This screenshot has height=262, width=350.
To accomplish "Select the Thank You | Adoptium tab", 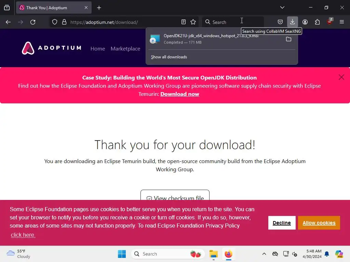I will (54, 8).
